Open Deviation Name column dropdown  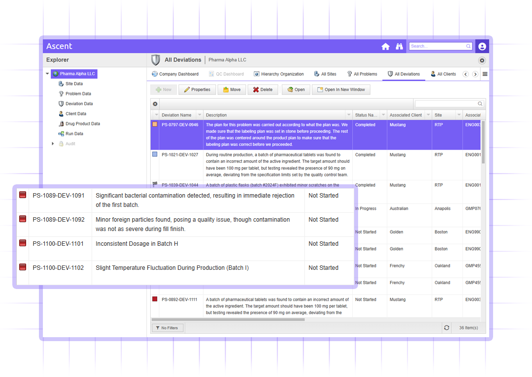click(199, 115)
